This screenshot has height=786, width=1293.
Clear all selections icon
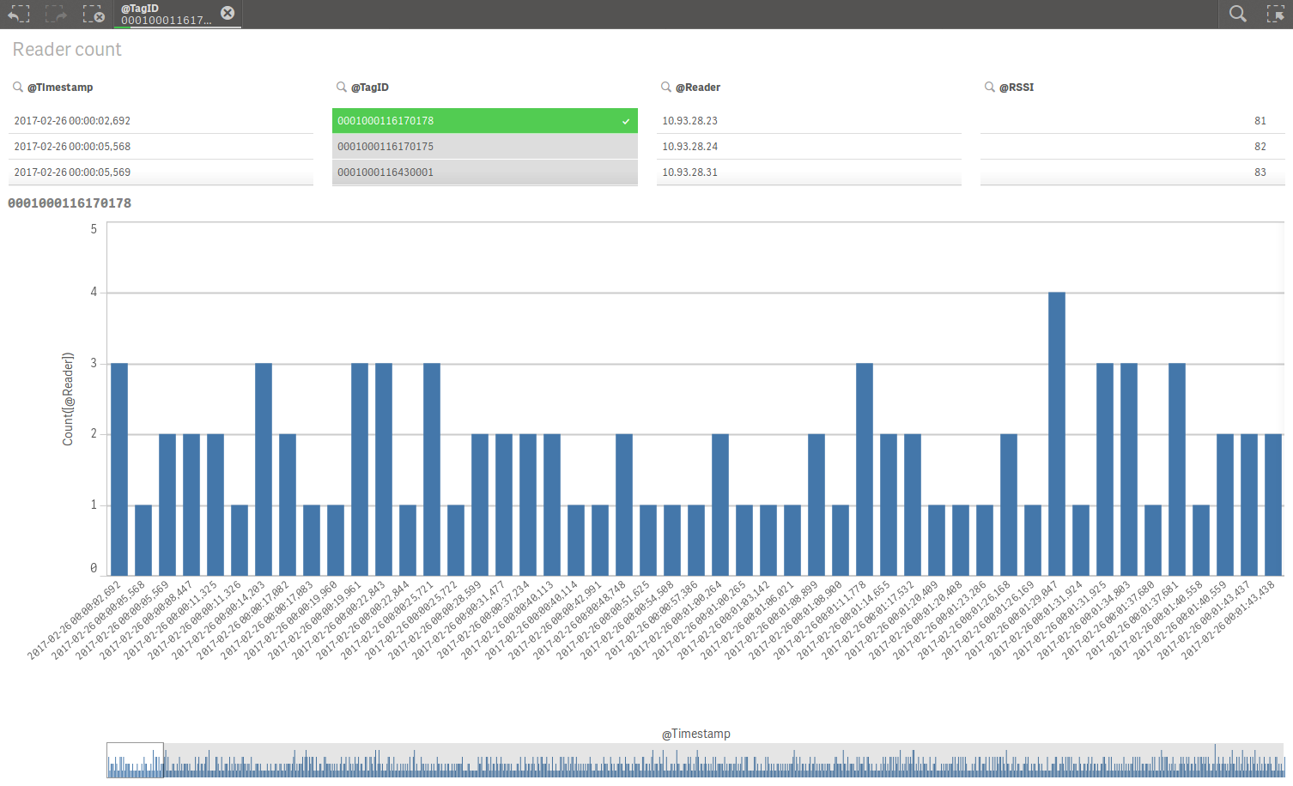click(x=93, y=14)
